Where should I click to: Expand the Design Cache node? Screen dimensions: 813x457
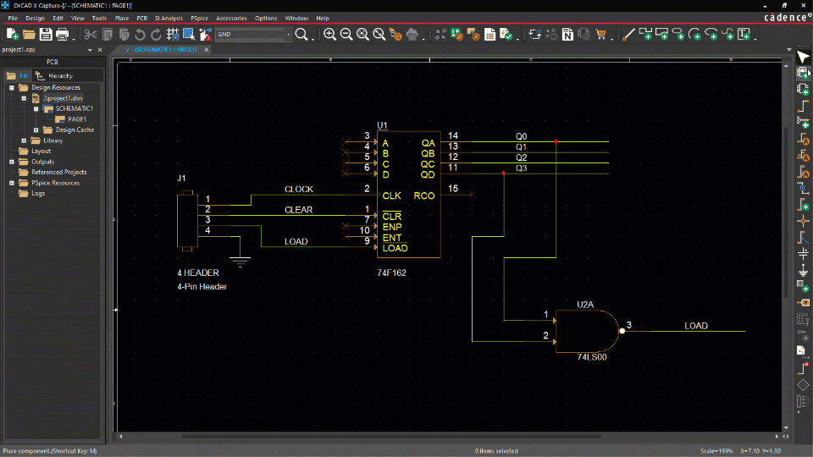click(x=36, y=130)
